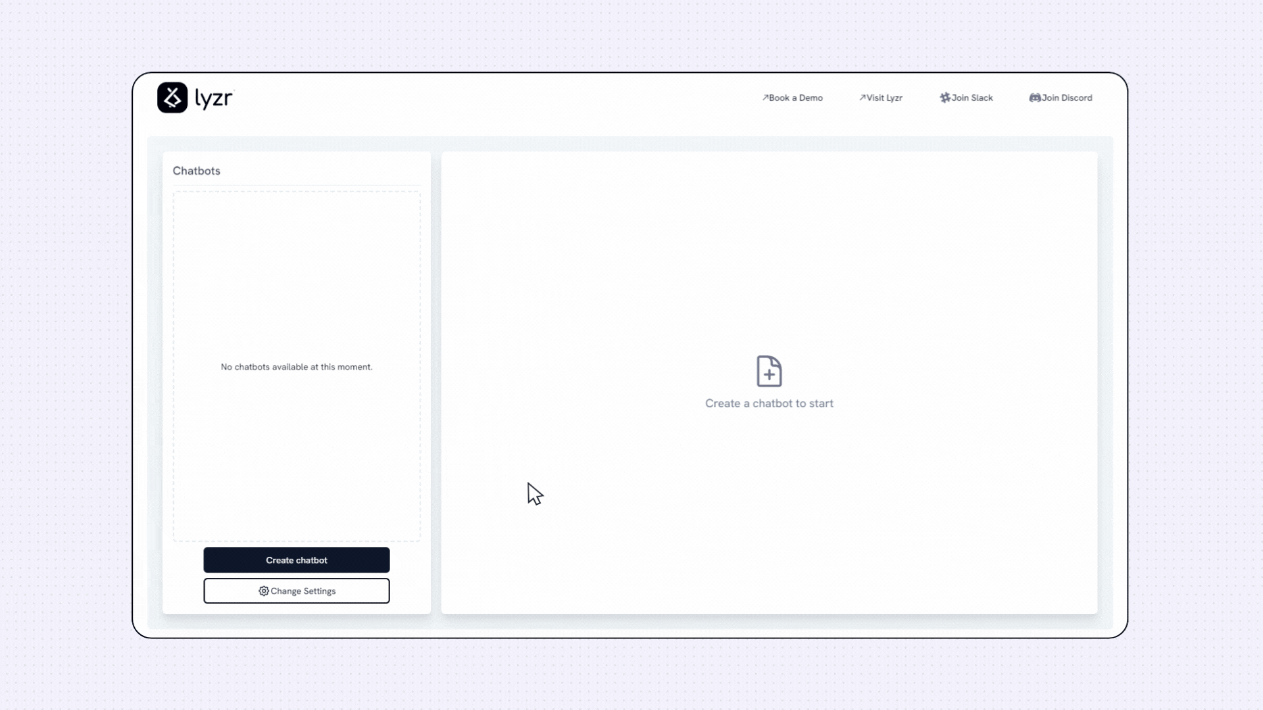The height and width of the screenshot is (710, 1263).
Task: Open the Lyzr wordmark next to the logo
Action: 213,98
